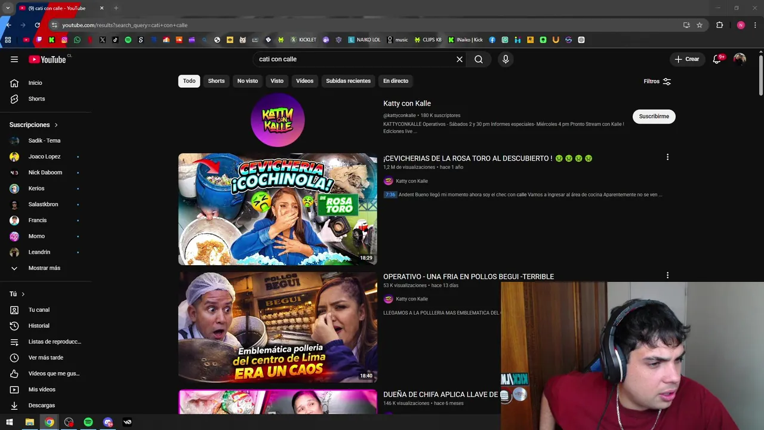Click the browser address bar URL
This screenshot has height=430, width=764.
pos(125,25)
